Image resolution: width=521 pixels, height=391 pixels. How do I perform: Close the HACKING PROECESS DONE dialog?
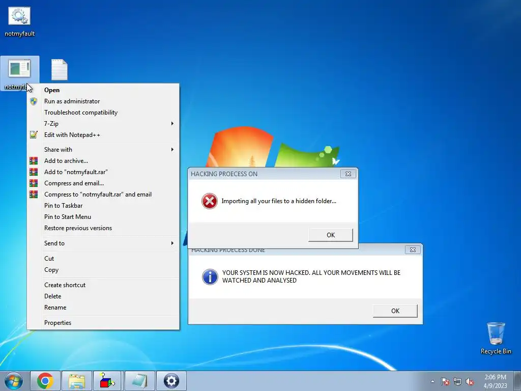coord(413,249)
